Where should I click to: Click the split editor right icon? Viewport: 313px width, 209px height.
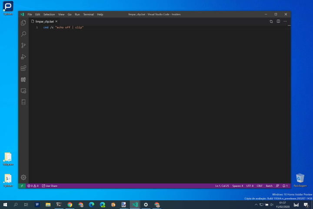coord(278,21)
